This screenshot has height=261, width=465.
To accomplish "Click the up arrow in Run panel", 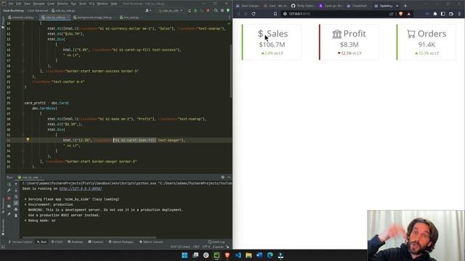I will (16, 184).
